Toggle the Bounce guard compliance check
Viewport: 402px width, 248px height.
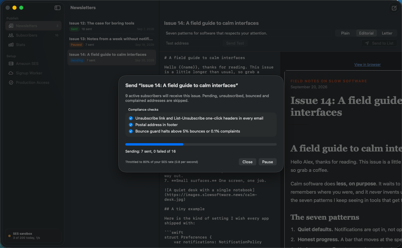pyautogui.click(x=131, y=131)
